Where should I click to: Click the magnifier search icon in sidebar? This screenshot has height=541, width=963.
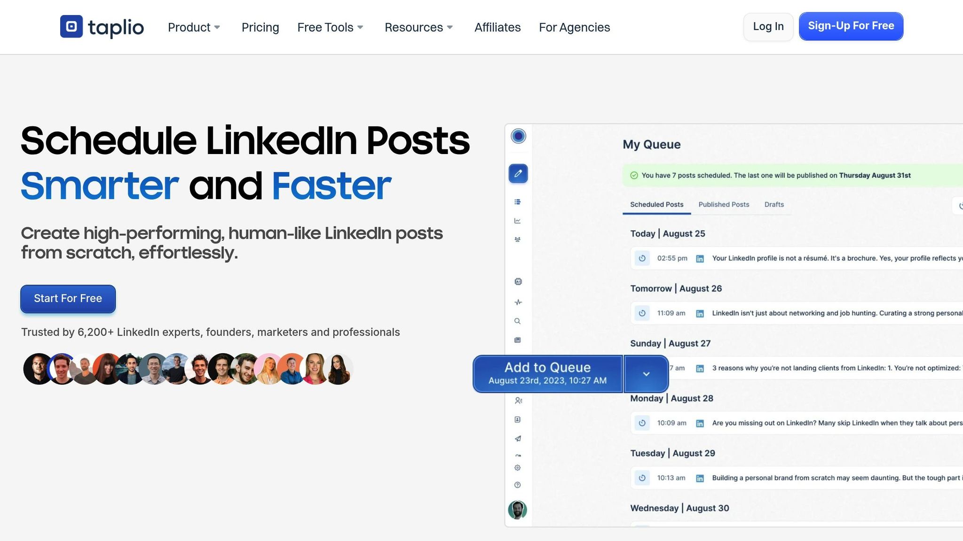coord(517,321)
